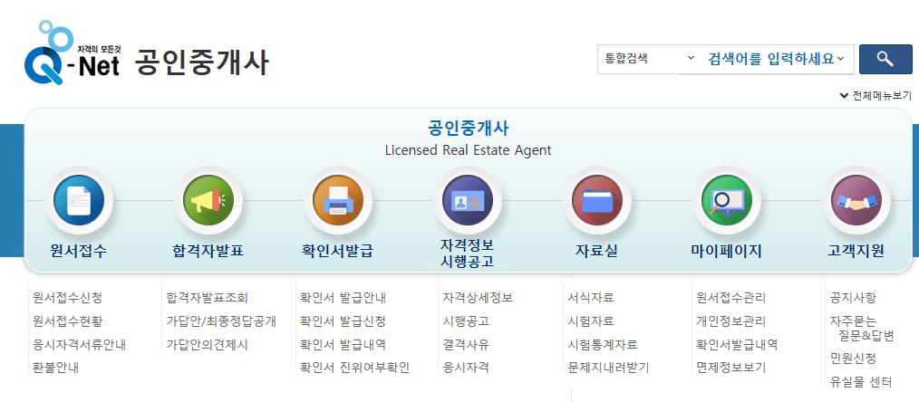Select 합격자발표조회 menu item
Viewport: 919px width, 402px height.
point(207,298)
